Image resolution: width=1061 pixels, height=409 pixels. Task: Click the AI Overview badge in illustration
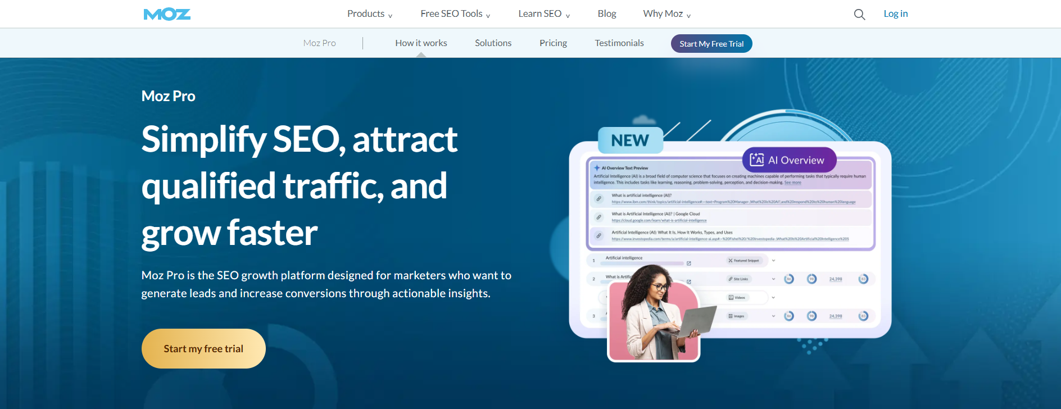click(x=789, y=160)
